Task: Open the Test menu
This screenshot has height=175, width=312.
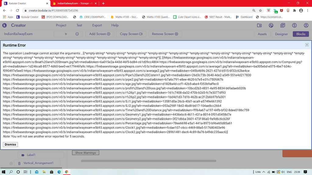Action: coord(79,25)
